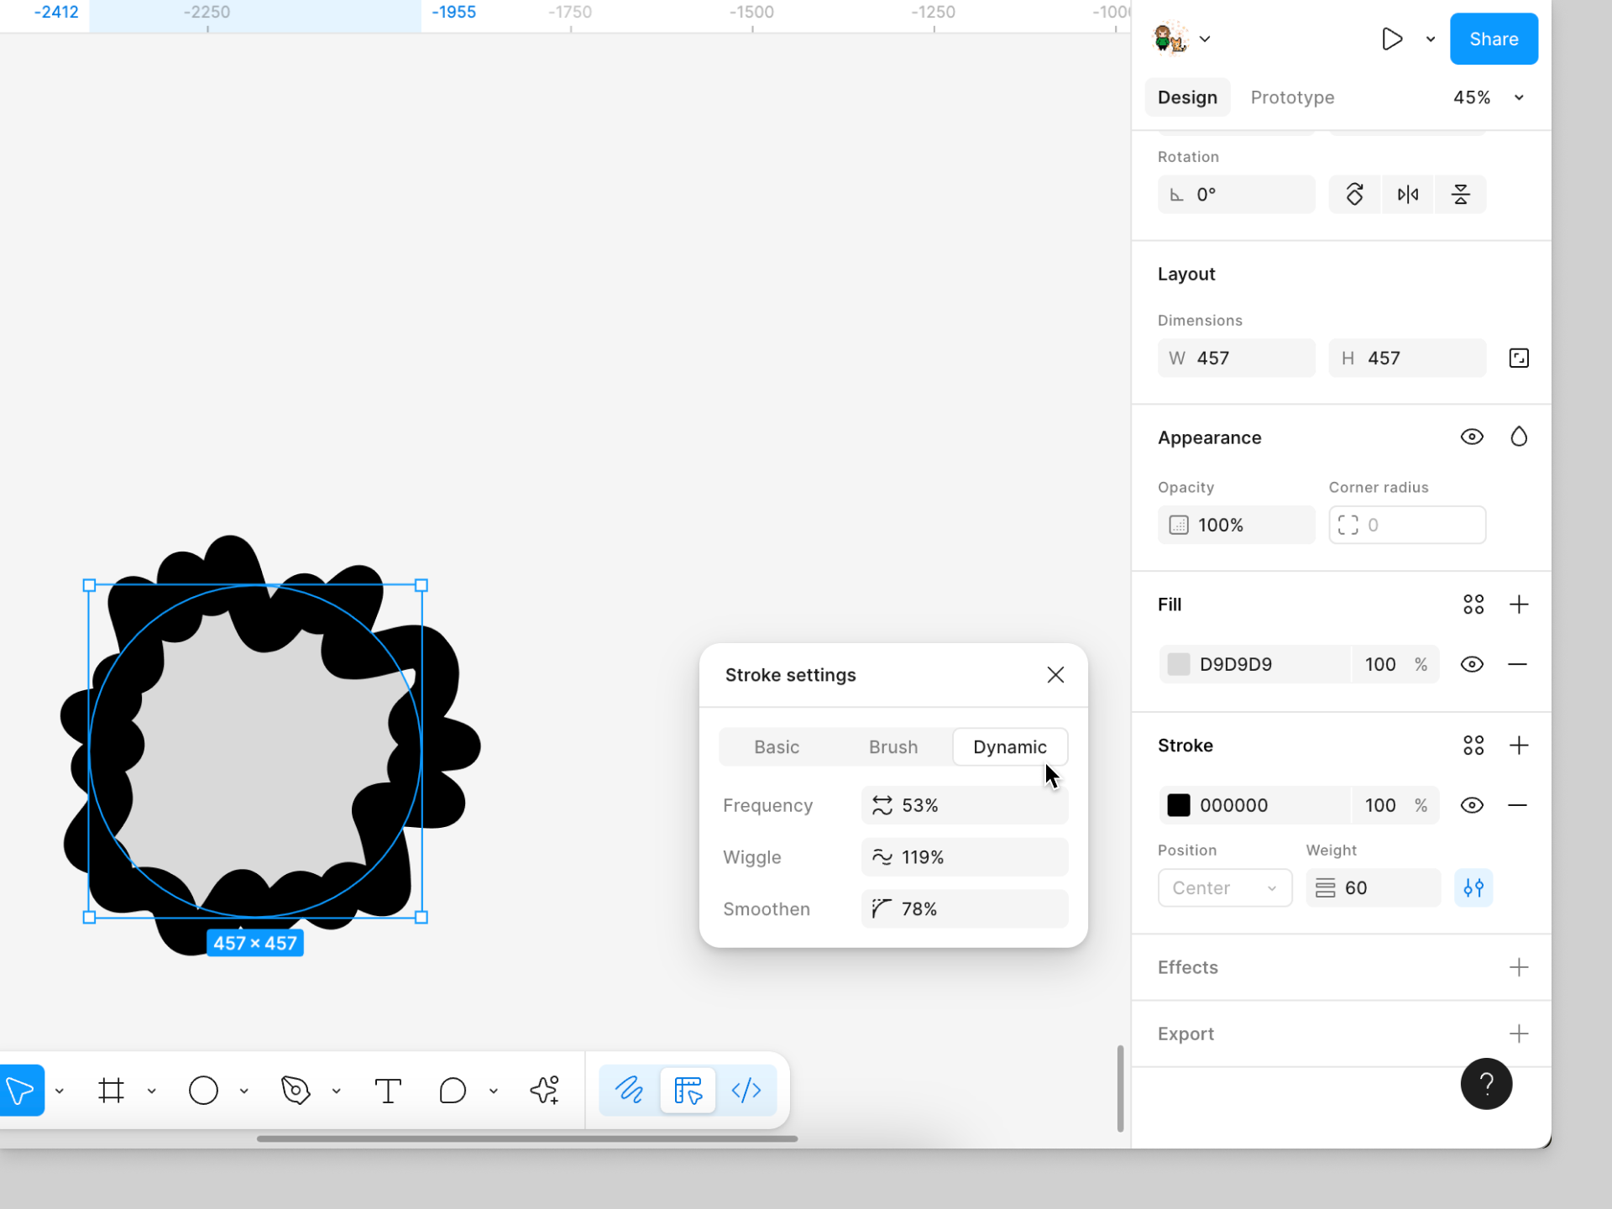The width and height of the screenshot is (1612, 1209).
Task: Expand shape tool options chevron
Action: [244, 1091]
